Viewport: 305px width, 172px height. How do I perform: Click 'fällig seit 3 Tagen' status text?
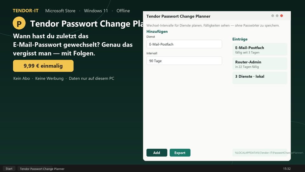pyautogui.click(x=247, y=53)
